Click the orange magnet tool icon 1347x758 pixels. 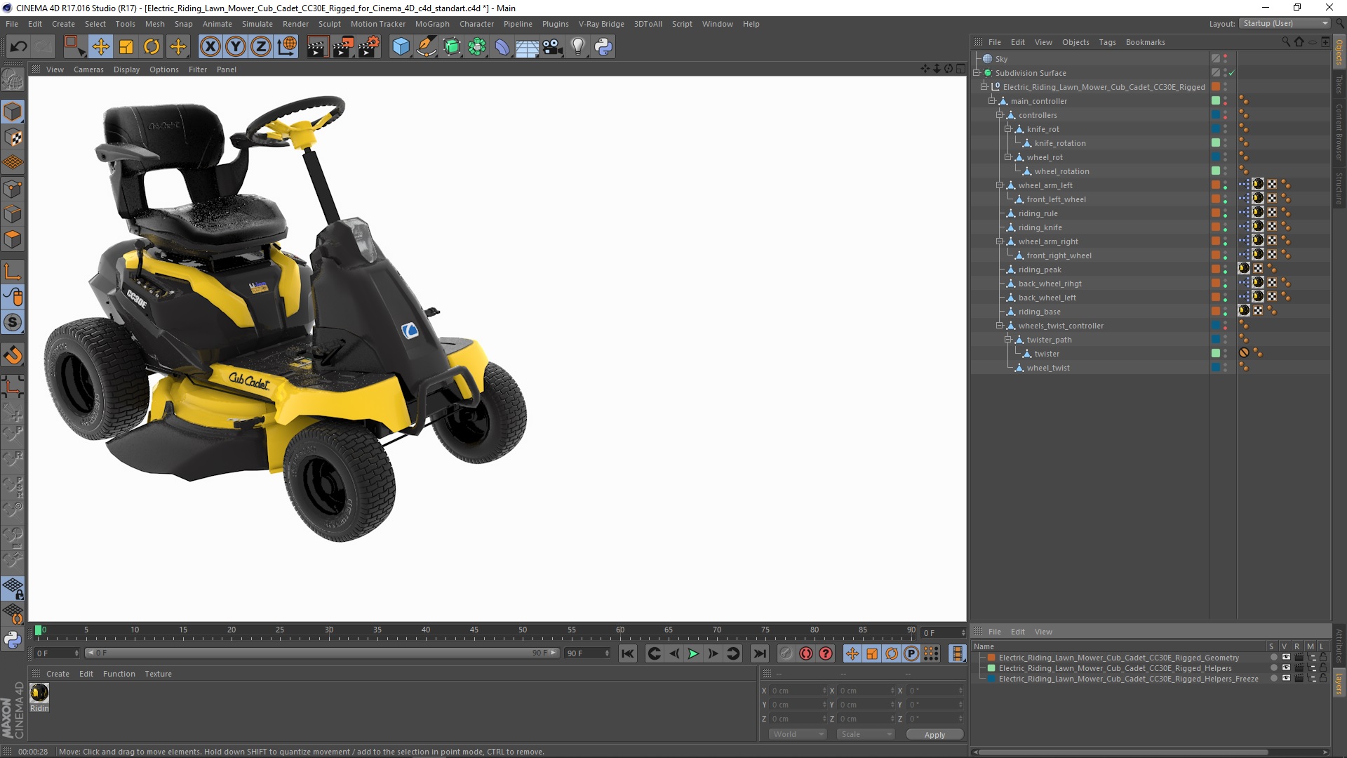[x=13, y=355]
